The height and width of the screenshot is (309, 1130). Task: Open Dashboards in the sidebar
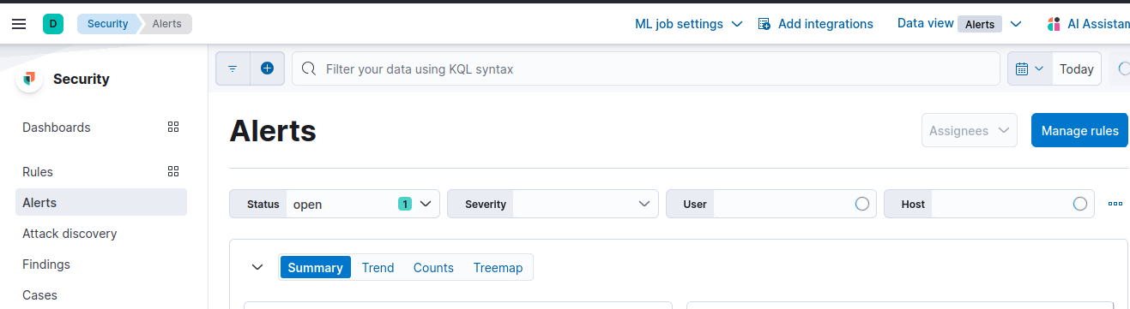pos(57,128)
